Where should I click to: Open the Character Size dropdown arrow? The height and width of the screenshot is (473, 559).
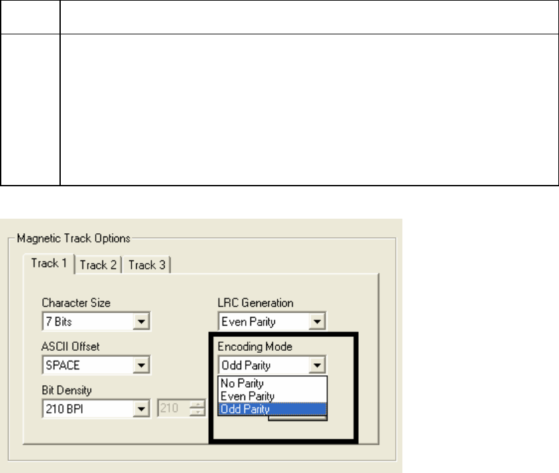coord(141,322)
